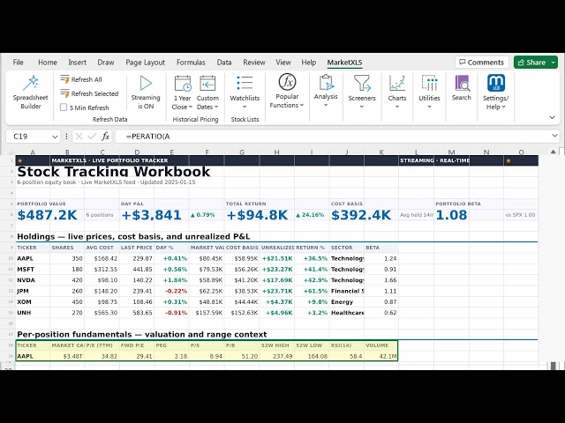This screenshot has height=423, width=565.
Task: Switch to the Page Layout tab
Action: coord(145,63)
